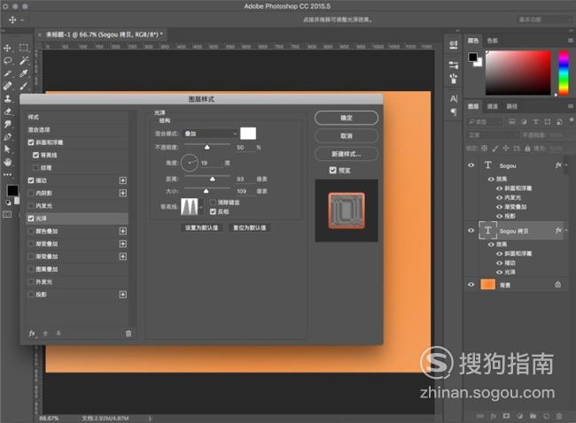Open the Brush Presets panel icon
The image size is (576, 423).
(x=454, y=79)
